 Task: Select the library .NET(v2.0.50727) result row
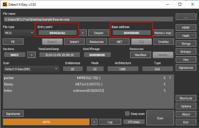tap(88, 84)
